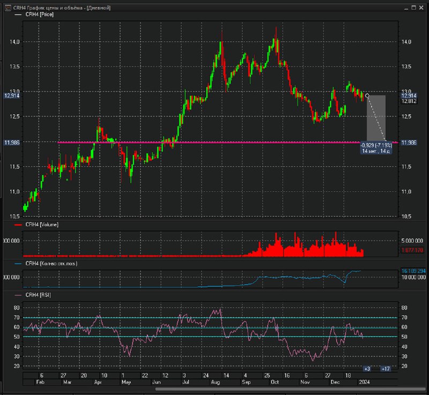Click the "Oct" month label on the time axis
This screenshot has width=429, height=395.
coord(275,382)
